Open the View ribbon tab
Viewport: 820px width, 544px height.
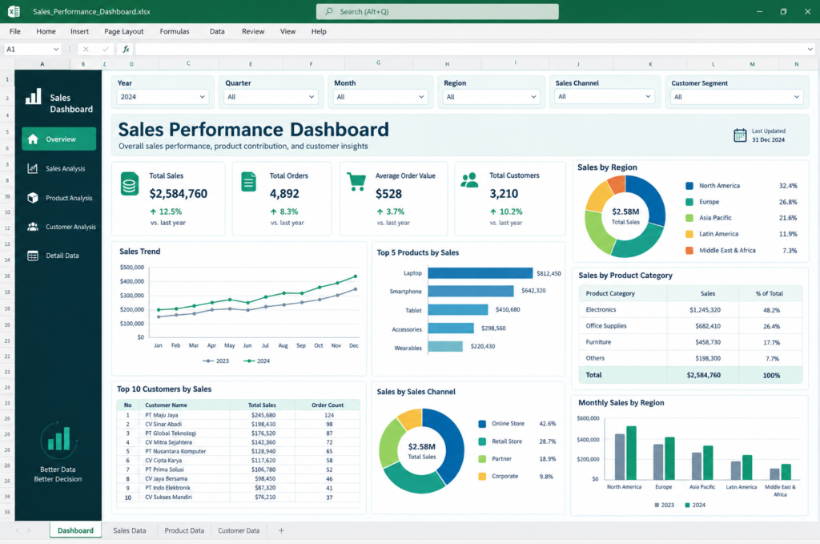click(x=287, y=31)
